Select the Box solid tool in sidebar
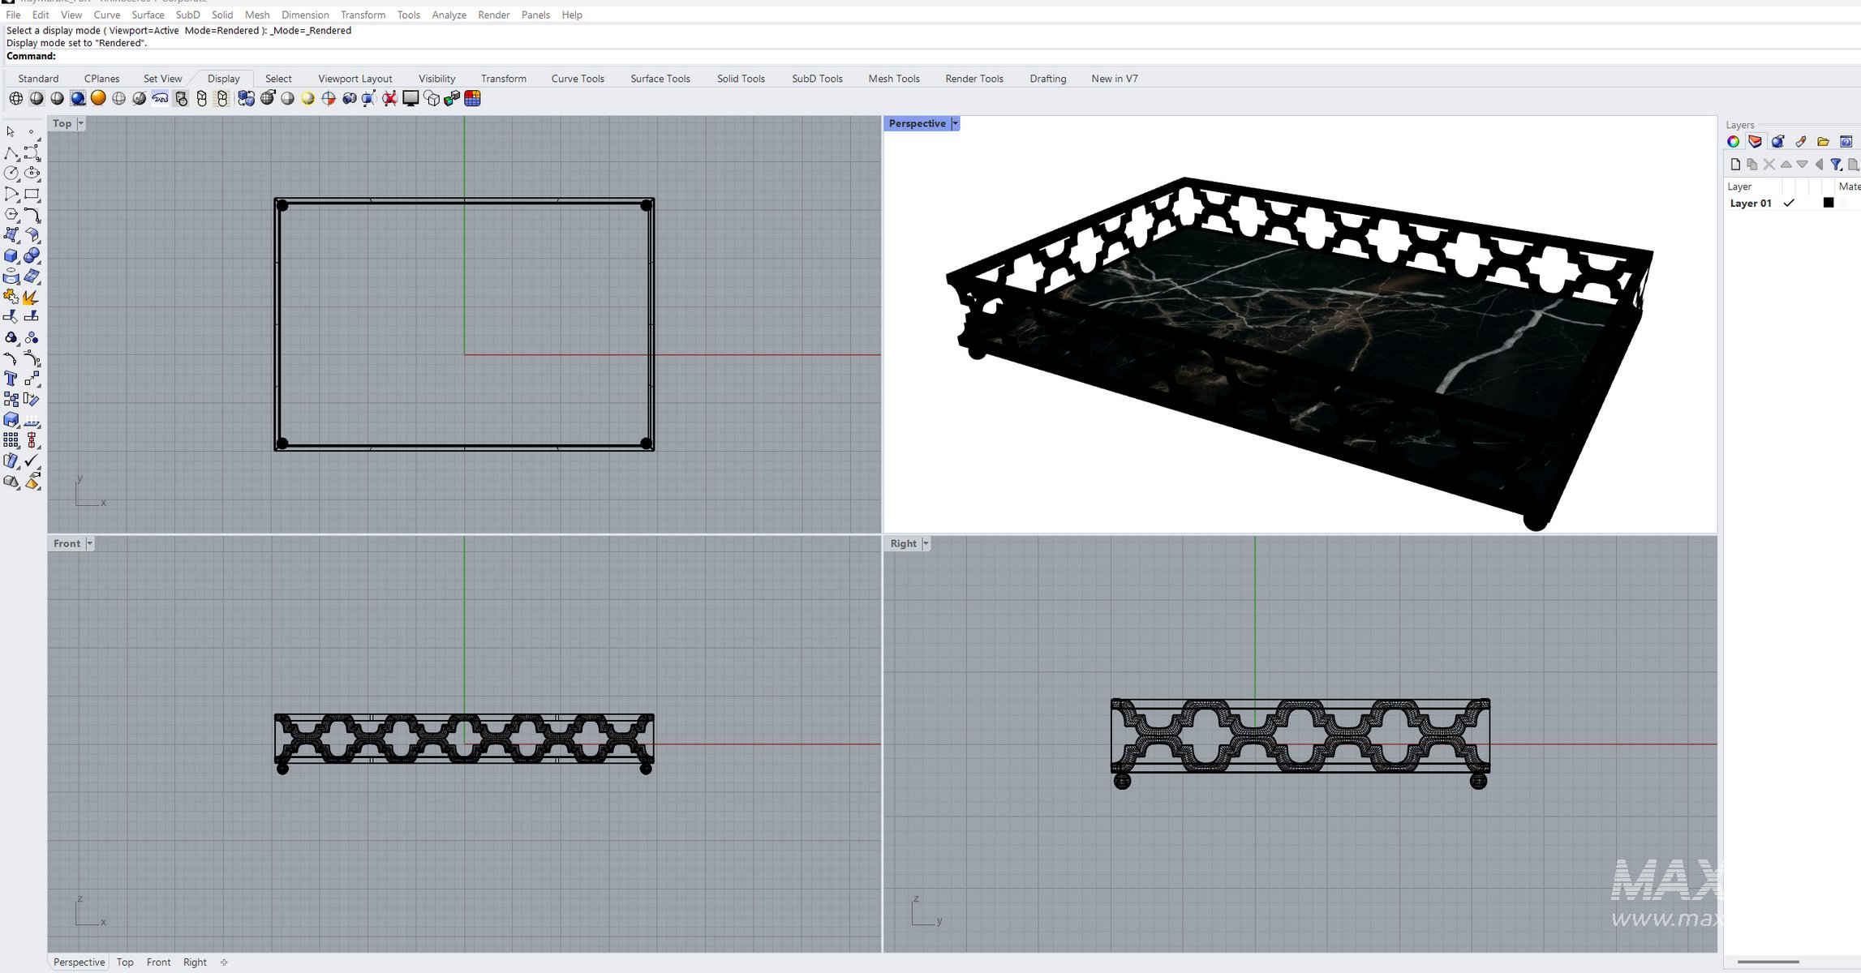 click(11, 255)
